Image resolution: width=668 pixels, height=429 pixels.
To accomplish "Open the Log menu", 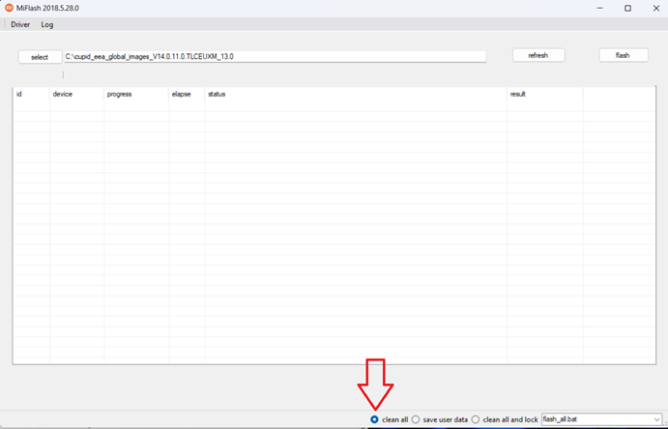I will pyautogui.click(x=47, y=24).
